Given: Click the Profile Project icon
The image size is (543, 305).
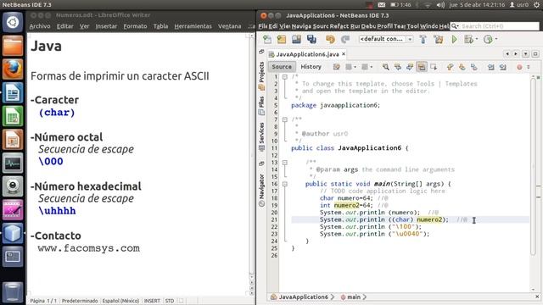Looking at the screenshot, I should pyautogui.click(x=488, y=39).
